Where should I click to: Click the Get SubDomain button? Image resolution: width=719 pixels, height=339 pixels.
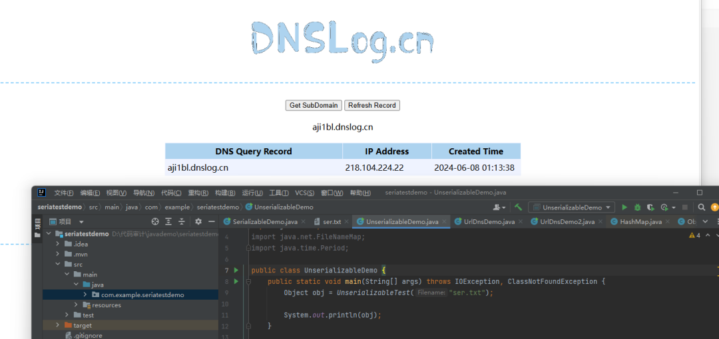tap(314, 106)
